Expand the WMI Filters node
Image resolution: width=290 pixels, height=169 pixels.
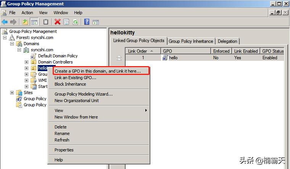pyautogui.click(x=26, y=80)
